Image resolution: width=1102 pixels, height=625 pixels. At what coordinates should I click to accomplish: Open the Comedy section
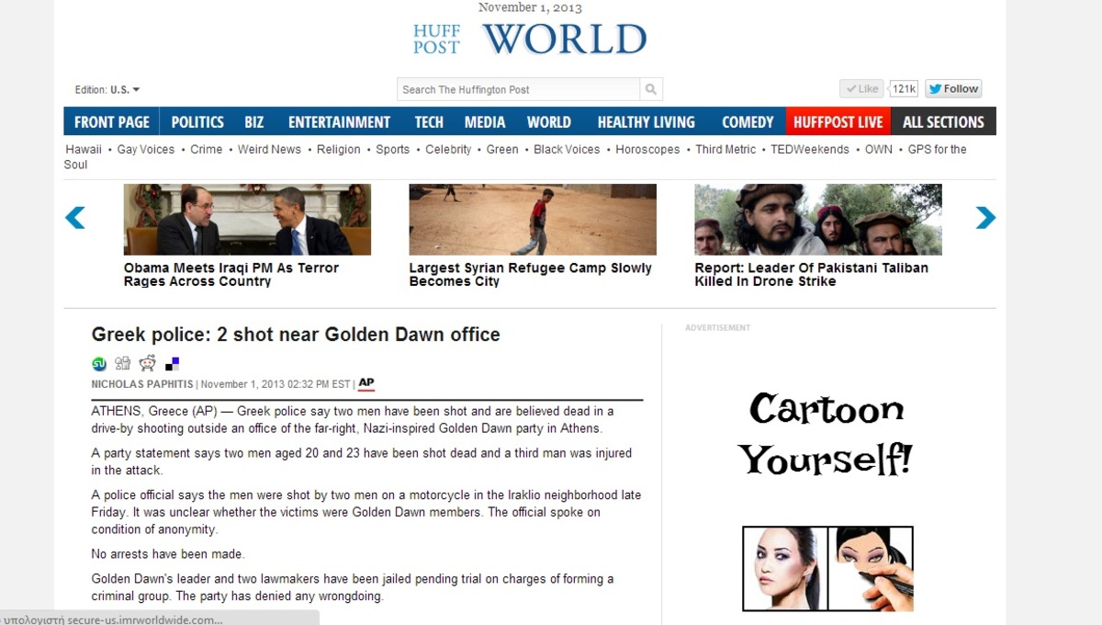click(748, 121)
